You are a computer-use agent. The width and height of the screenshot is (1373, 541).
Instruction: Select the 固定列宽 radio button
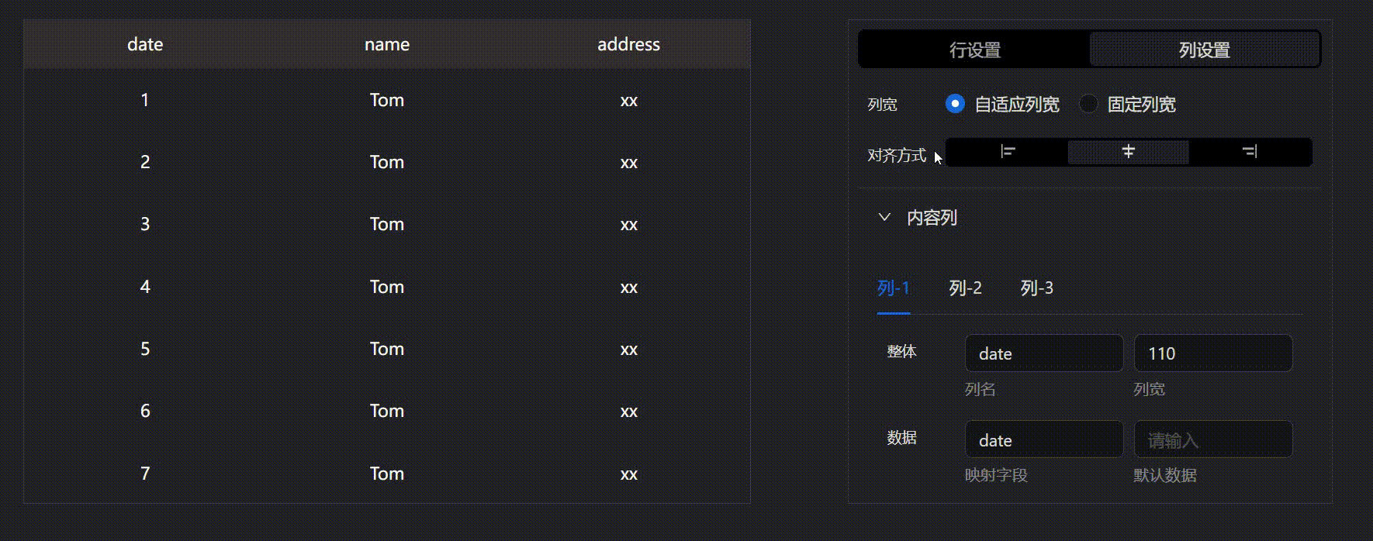point(1088,103)
